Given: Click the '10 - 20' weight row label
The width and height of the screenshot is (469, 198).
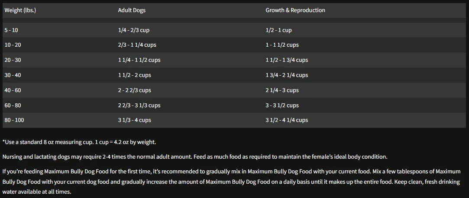Looking at the screenshot, I should pyautogui.click(x=13, y=45).
